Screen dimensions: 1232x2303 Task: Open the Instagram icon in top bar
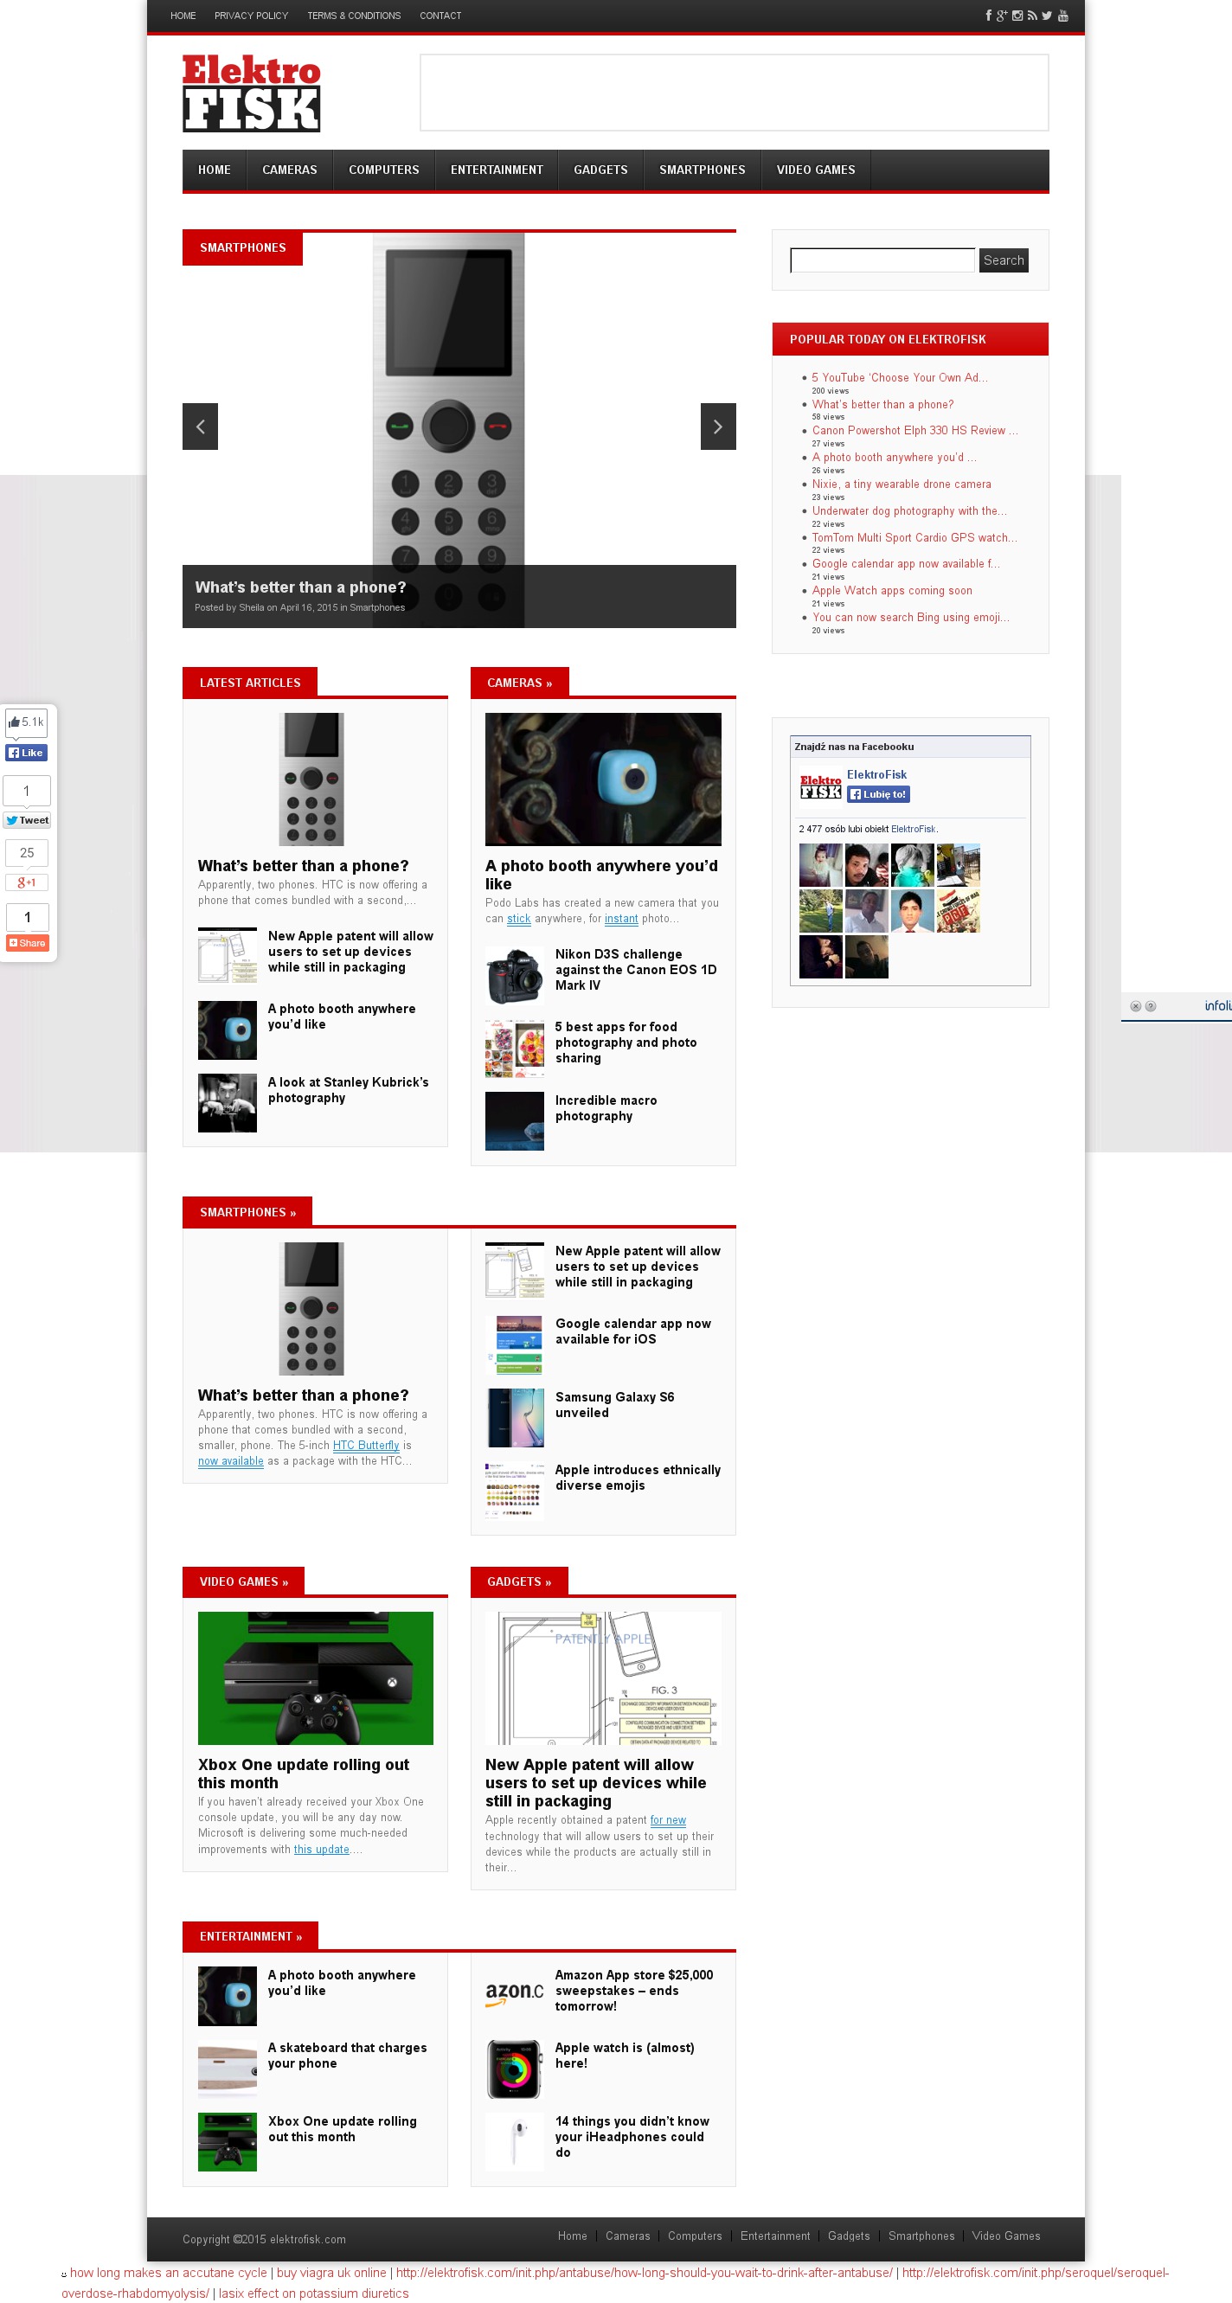tap(1017, 16)
